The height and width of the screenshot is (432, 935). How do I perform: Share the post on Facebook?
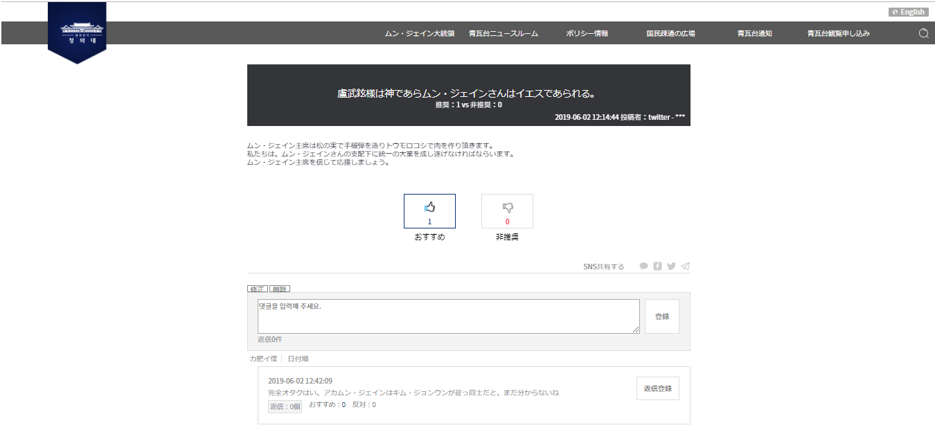(x=657, y=266)
